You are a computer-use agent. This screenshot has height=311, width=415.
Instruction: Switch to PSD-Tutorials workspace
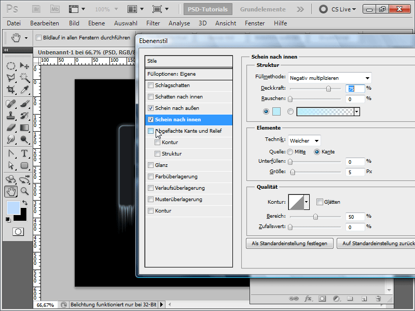(x=208, y=9)
